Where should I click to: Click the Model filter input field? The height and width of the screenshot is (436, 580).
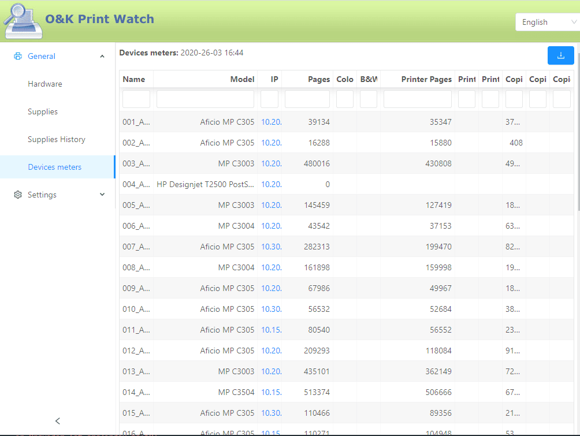tap(205, 99)
